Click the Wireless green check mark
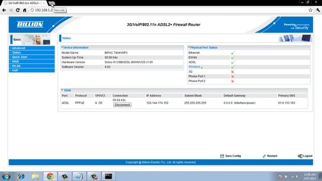The height and width of the screenshot is (181, 322). click(232, 67)
